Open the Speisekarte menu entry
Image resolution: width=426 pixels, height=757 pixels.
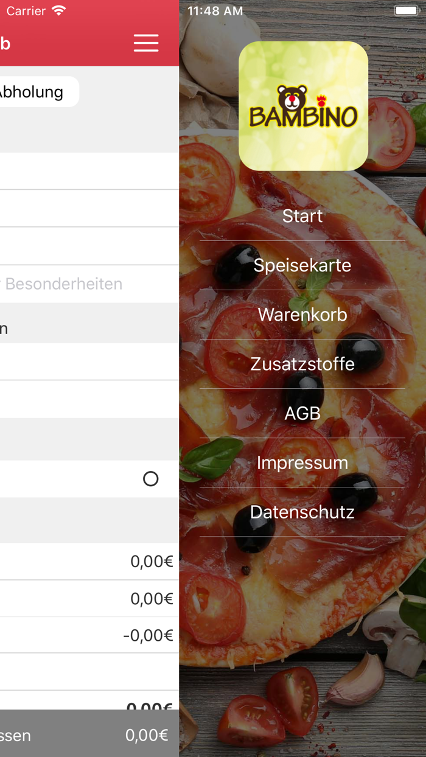point(302,265)
